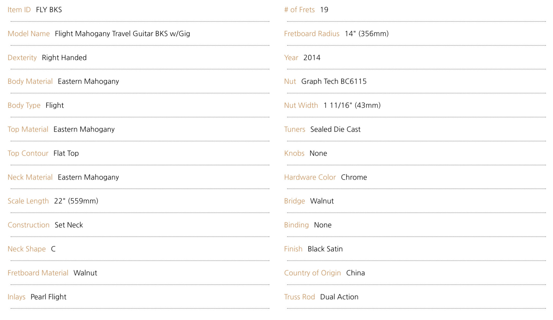Select the Sealed Die Cast tuners value

click(x=335, y=129)
